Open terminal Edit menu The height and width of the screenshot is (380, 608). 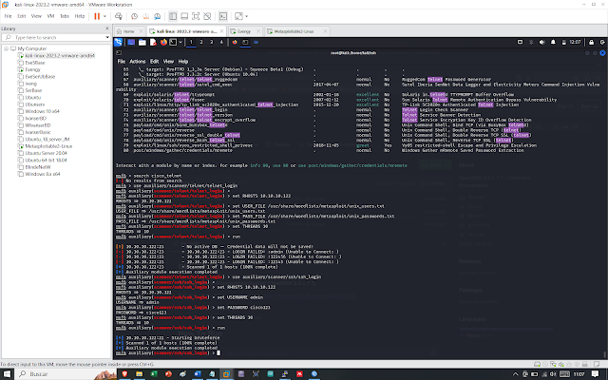pos(154,61)
